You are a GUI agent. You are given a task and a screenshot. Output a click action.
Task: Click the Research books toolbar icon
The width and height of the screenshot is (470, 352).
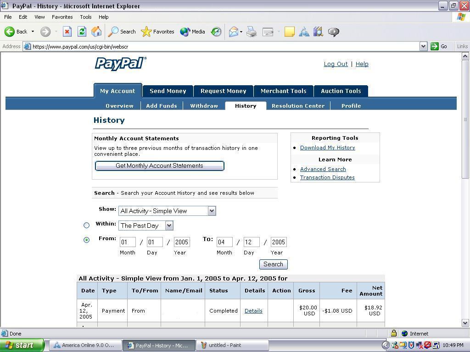click(x=319, y=32)
